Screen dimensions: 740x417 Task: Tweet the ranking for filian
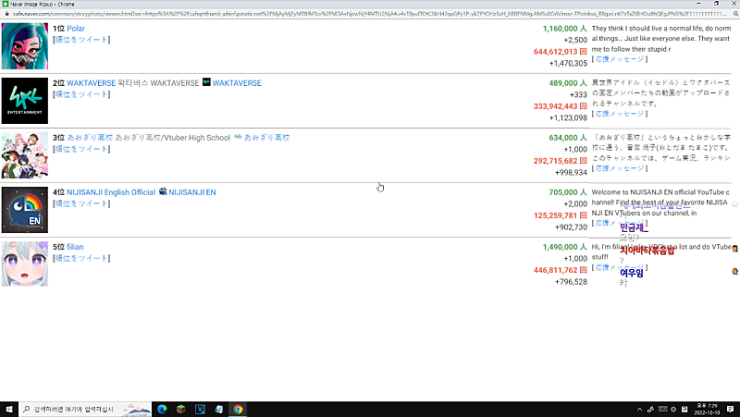pos(81,259)
